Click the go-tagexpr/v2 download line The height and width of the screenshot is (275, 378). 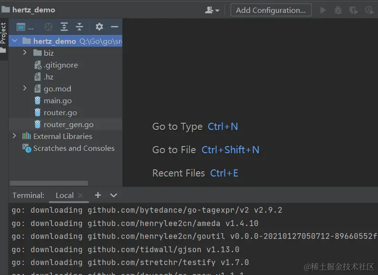(x=147, y=210)
